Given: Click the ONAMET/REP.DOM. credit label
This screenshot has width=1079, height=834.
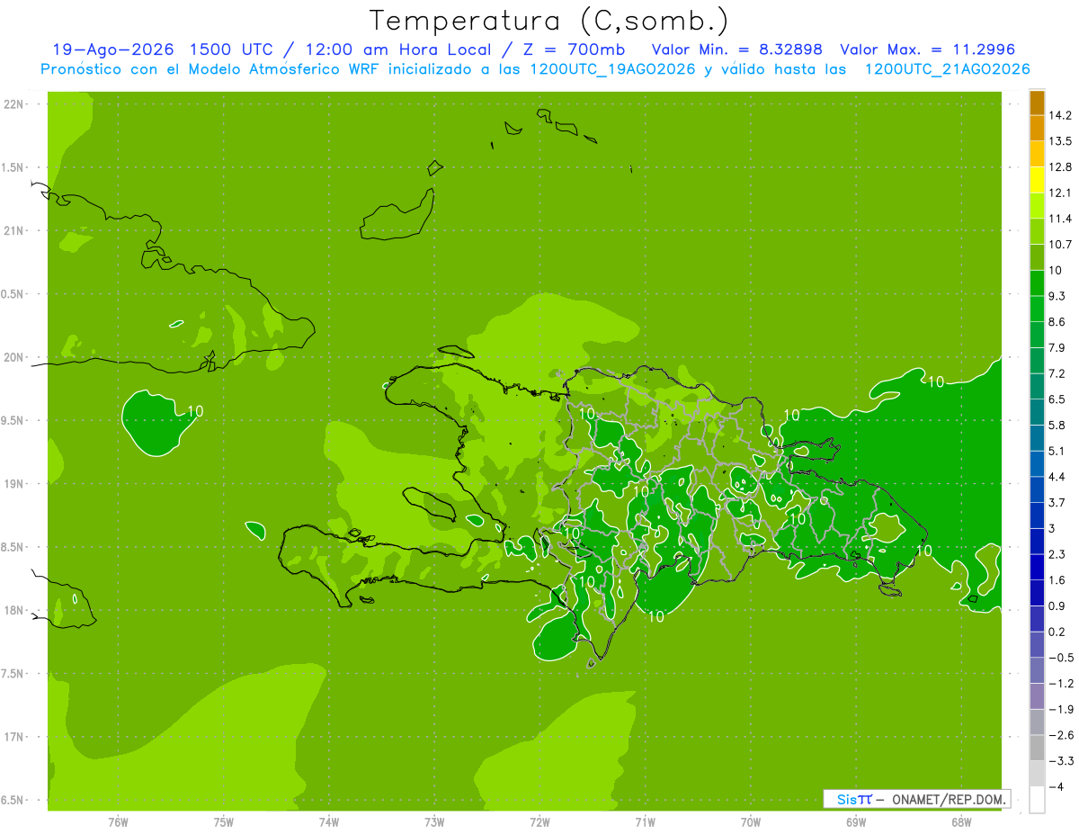Looking at the screenshot, I should (x=948, y=799).
